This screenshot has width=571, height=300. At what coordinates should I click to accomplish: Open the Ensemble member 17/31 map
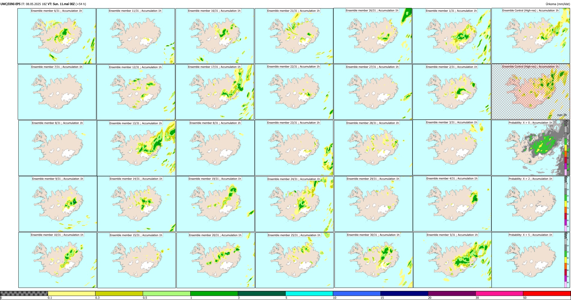click(x=215, y=92)
